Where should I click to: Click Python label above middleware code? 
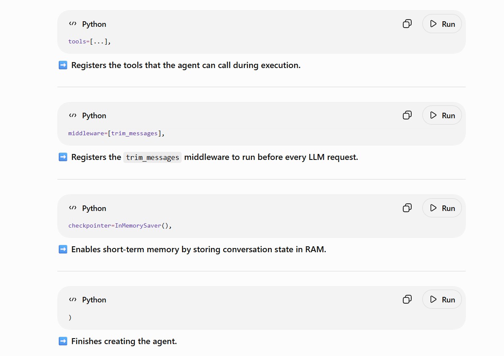pyautogui.click(x=94, y=116)
